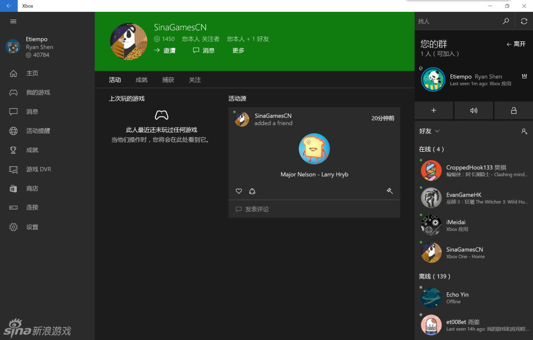Click the 找人 search input field

coord(457,21)
